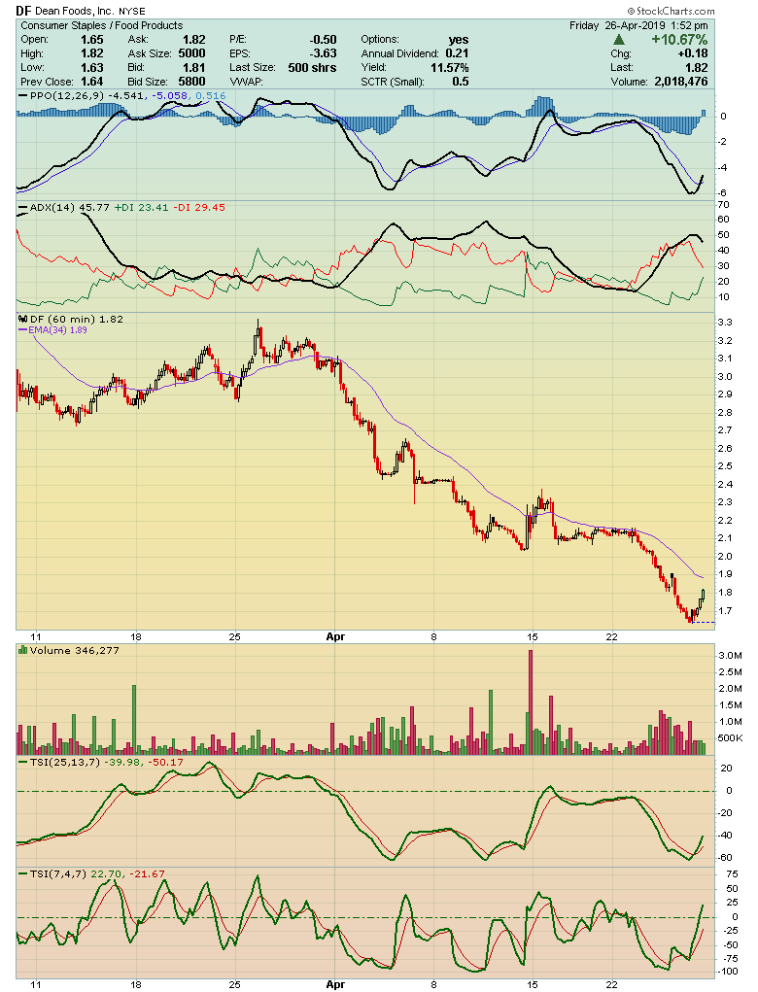This screenshot has width=758, height=992.
Task: Click the +DI 23.41 legend text
Action: click(141, 208)
